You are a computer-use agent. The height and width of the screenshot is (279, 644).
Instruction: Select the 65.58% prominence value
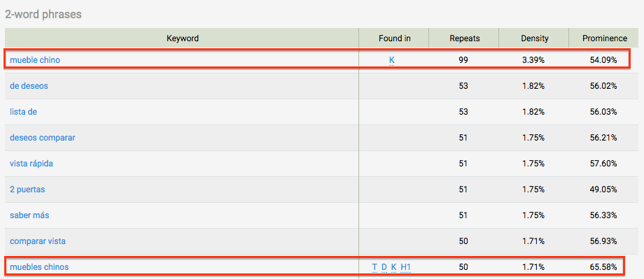(x=603, y=268)
